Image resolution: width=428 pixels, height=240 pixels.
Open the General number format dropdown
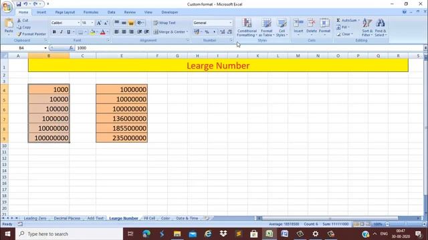(x=230, y=23)
